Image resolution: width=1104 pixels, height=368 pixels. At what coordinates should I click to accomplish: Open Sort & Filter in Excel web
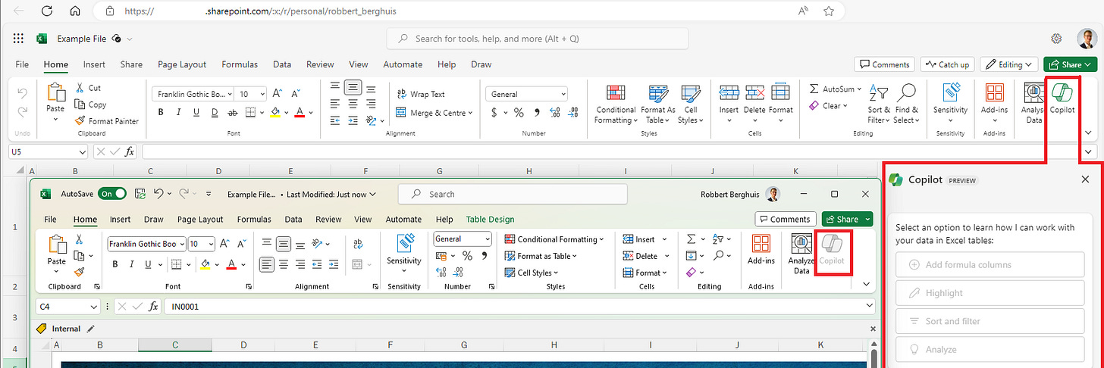(879, 104)
